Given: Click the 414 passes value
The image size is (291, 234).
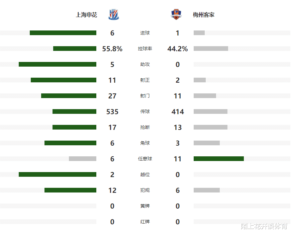Looking at the screenshot, I should tap(177, 112).
